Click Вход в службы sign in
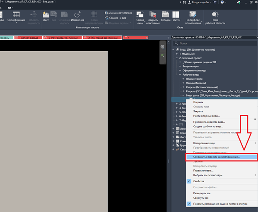 point(199,2)
